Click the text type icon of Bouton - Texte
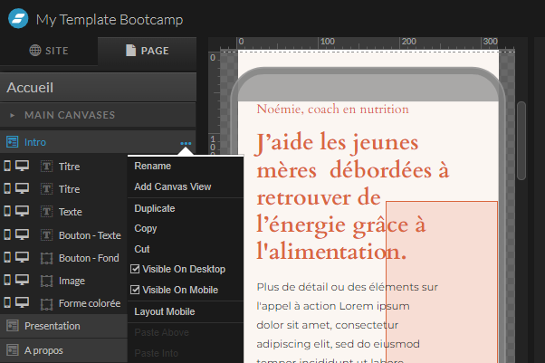 (46, 235)
